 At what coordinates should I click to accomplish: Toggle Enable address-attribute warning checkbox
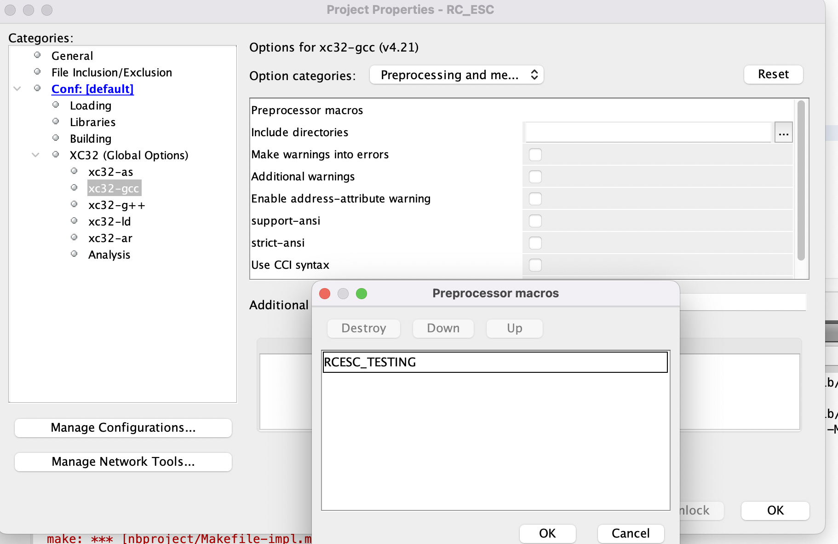coord(535,199)
